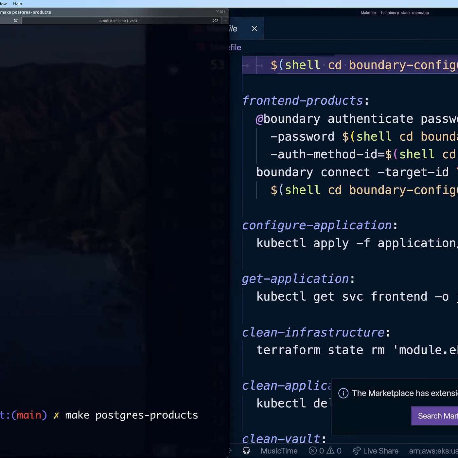This screenshot has width=458, height=458.
Task: Click the frontend-products target line
Action: [x=302, y=101]
